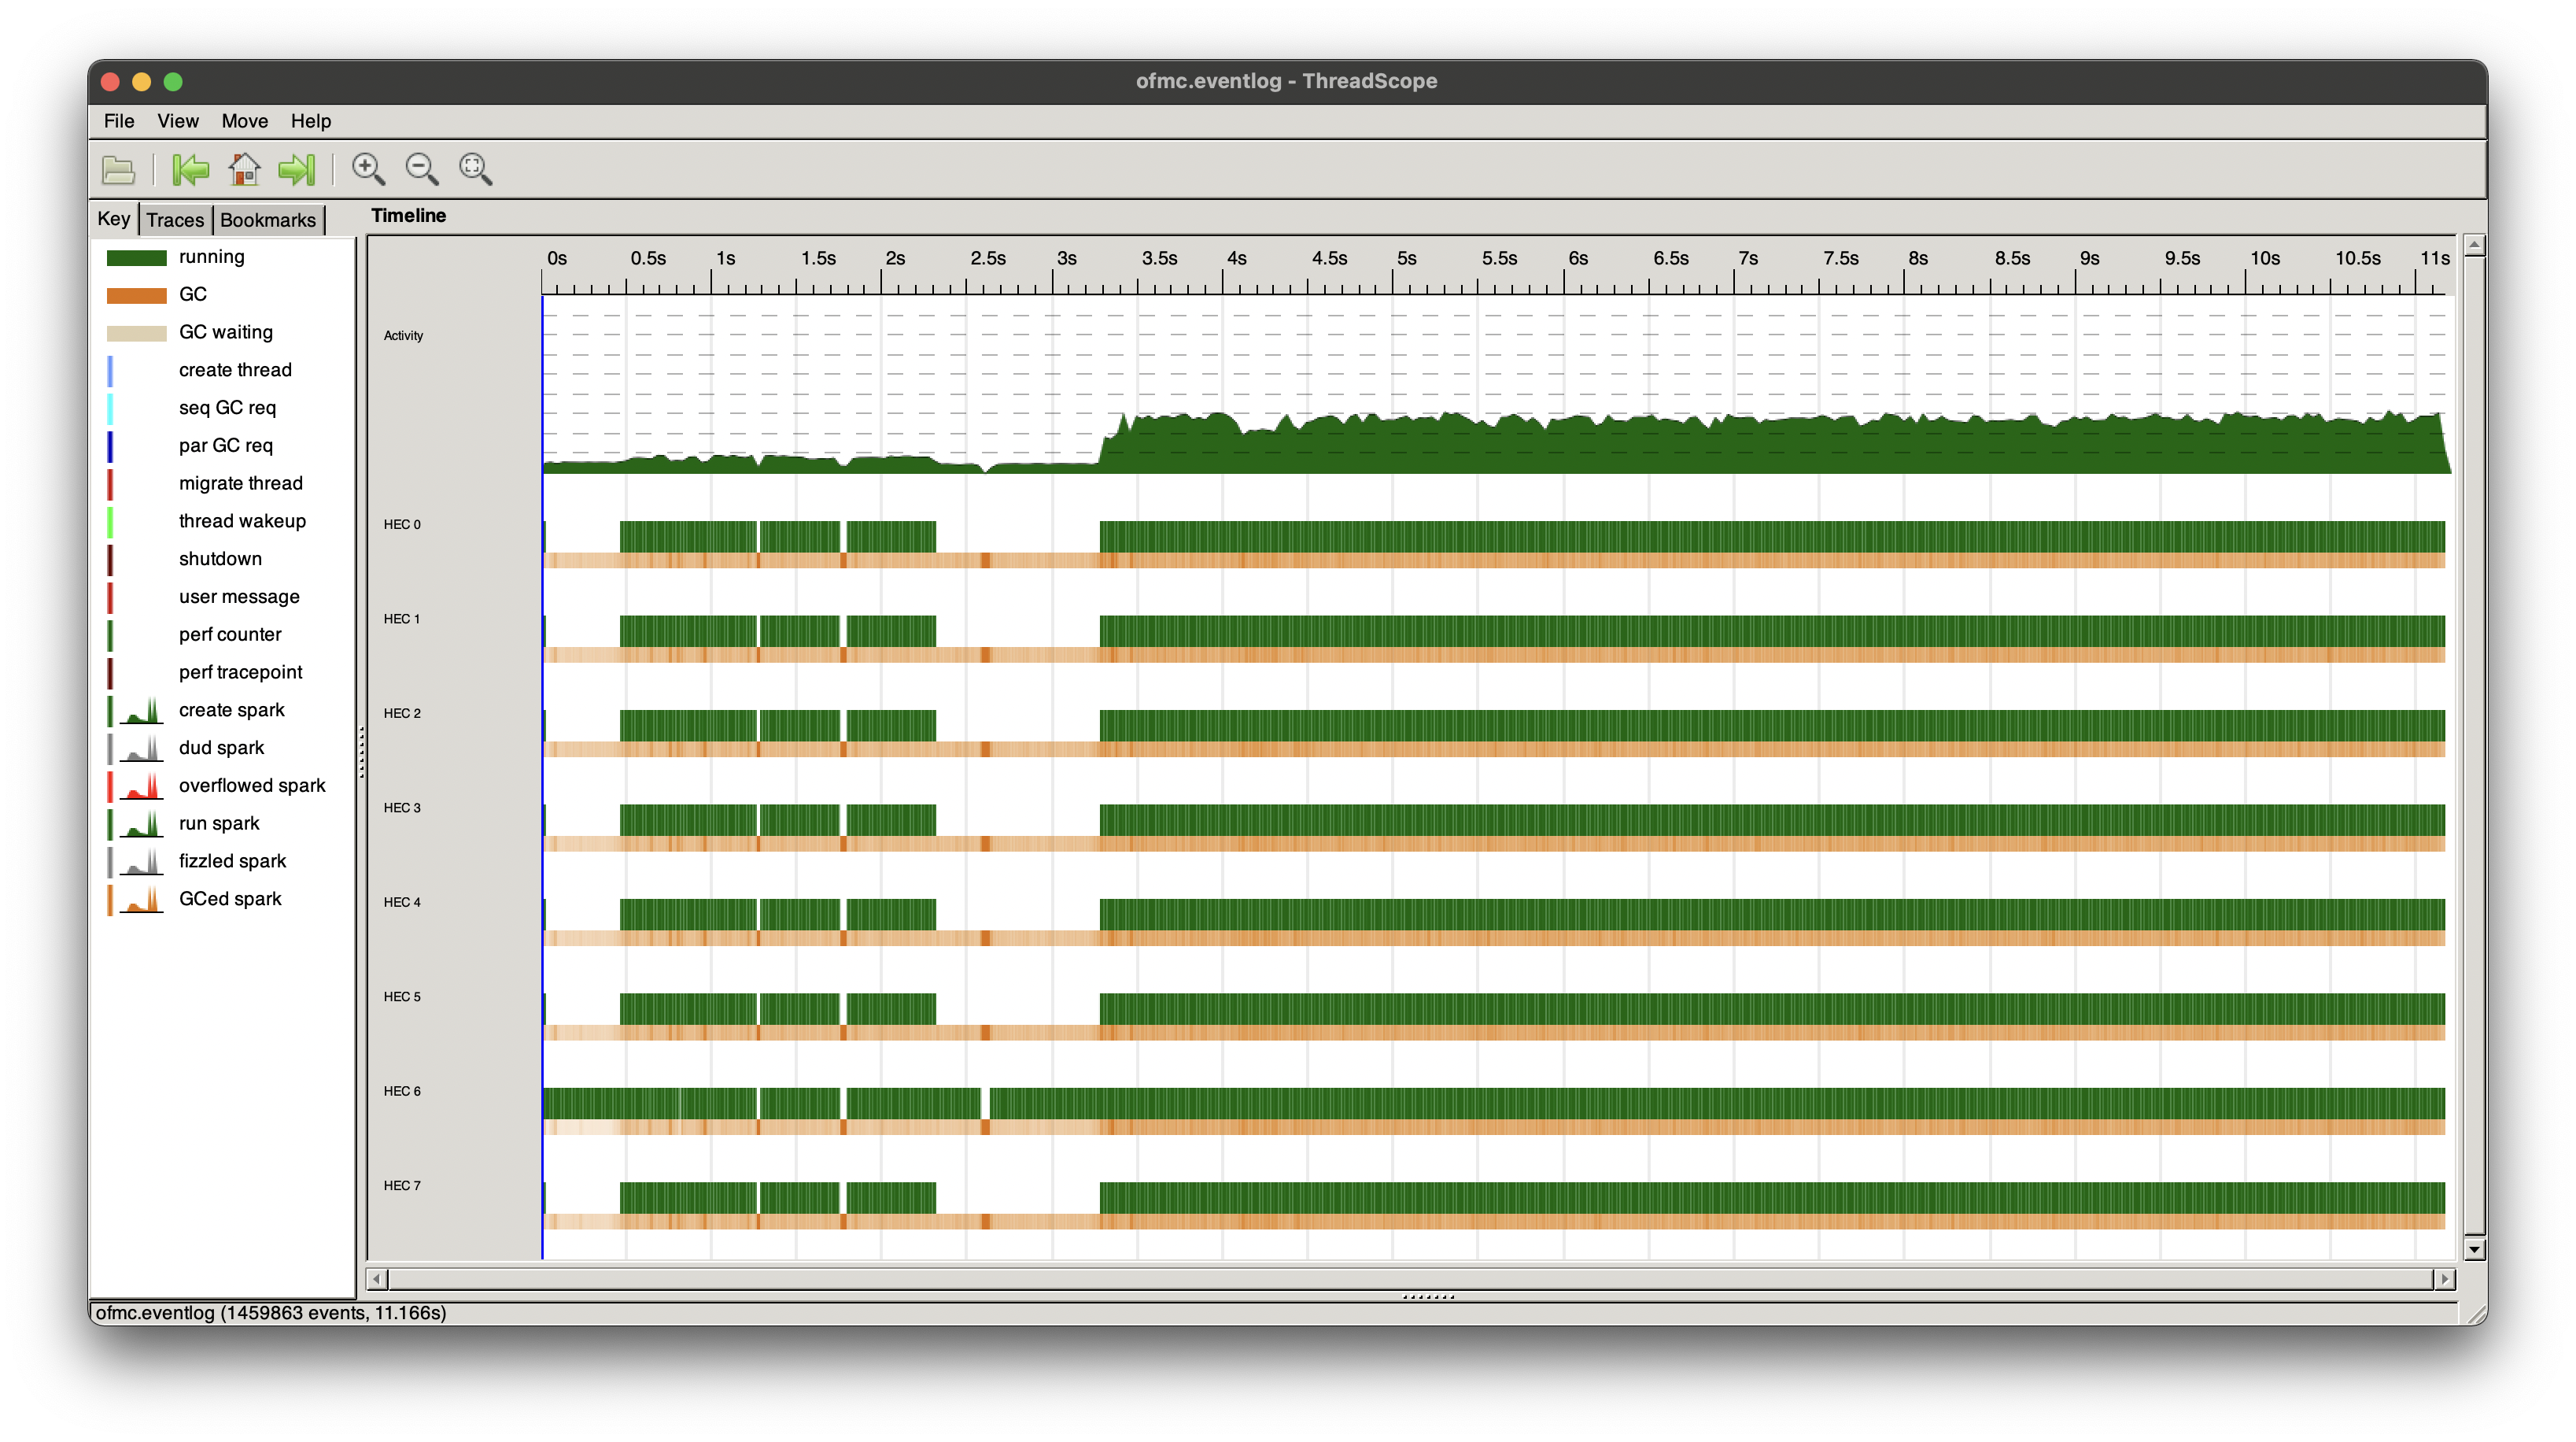Switch to the Traces tab
The image size is (2576, 1442).
(175, 220)
